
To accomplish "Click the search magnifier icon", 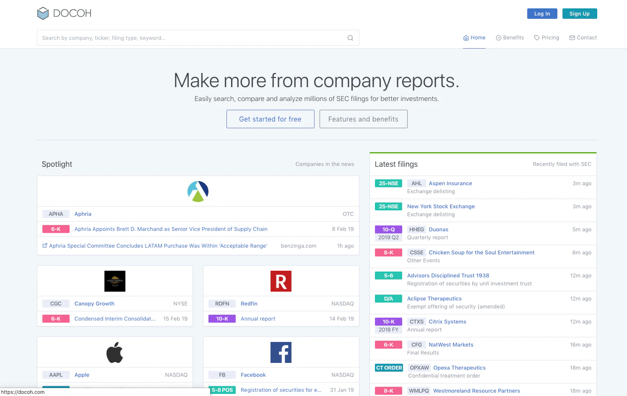I will (350, 38).
